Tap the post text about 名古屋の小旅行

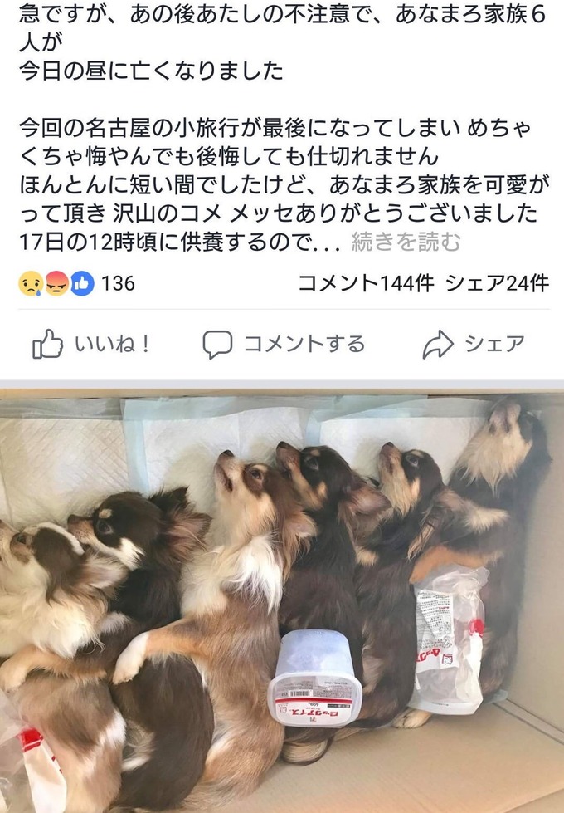click(x=275, y=128)
